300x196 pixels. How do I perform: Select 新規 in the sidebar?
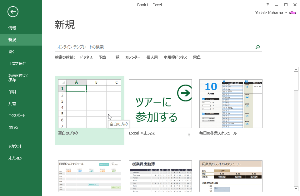pos(21,40)
